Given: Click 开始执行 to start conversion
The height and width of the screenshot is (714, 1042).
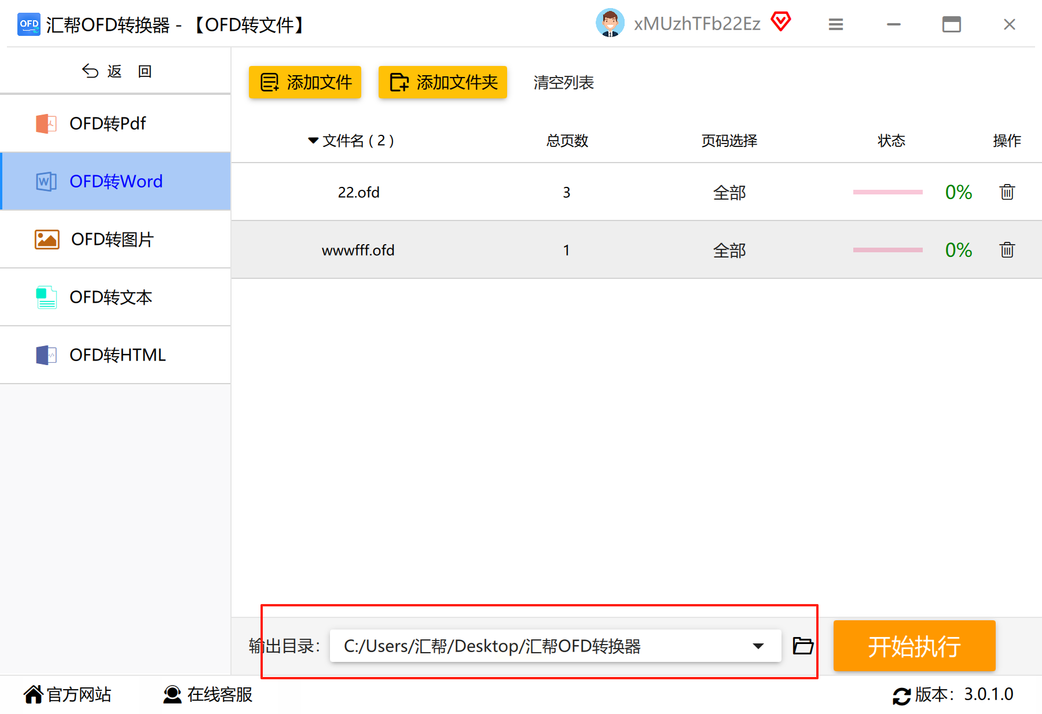Looking at the screenshot, I should pos(914,646).
